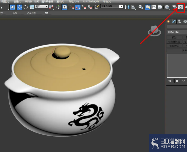Select the rectangular selection region tool
Image resolution: width=187 pixels, height=152 pixels.
point(6,7)
